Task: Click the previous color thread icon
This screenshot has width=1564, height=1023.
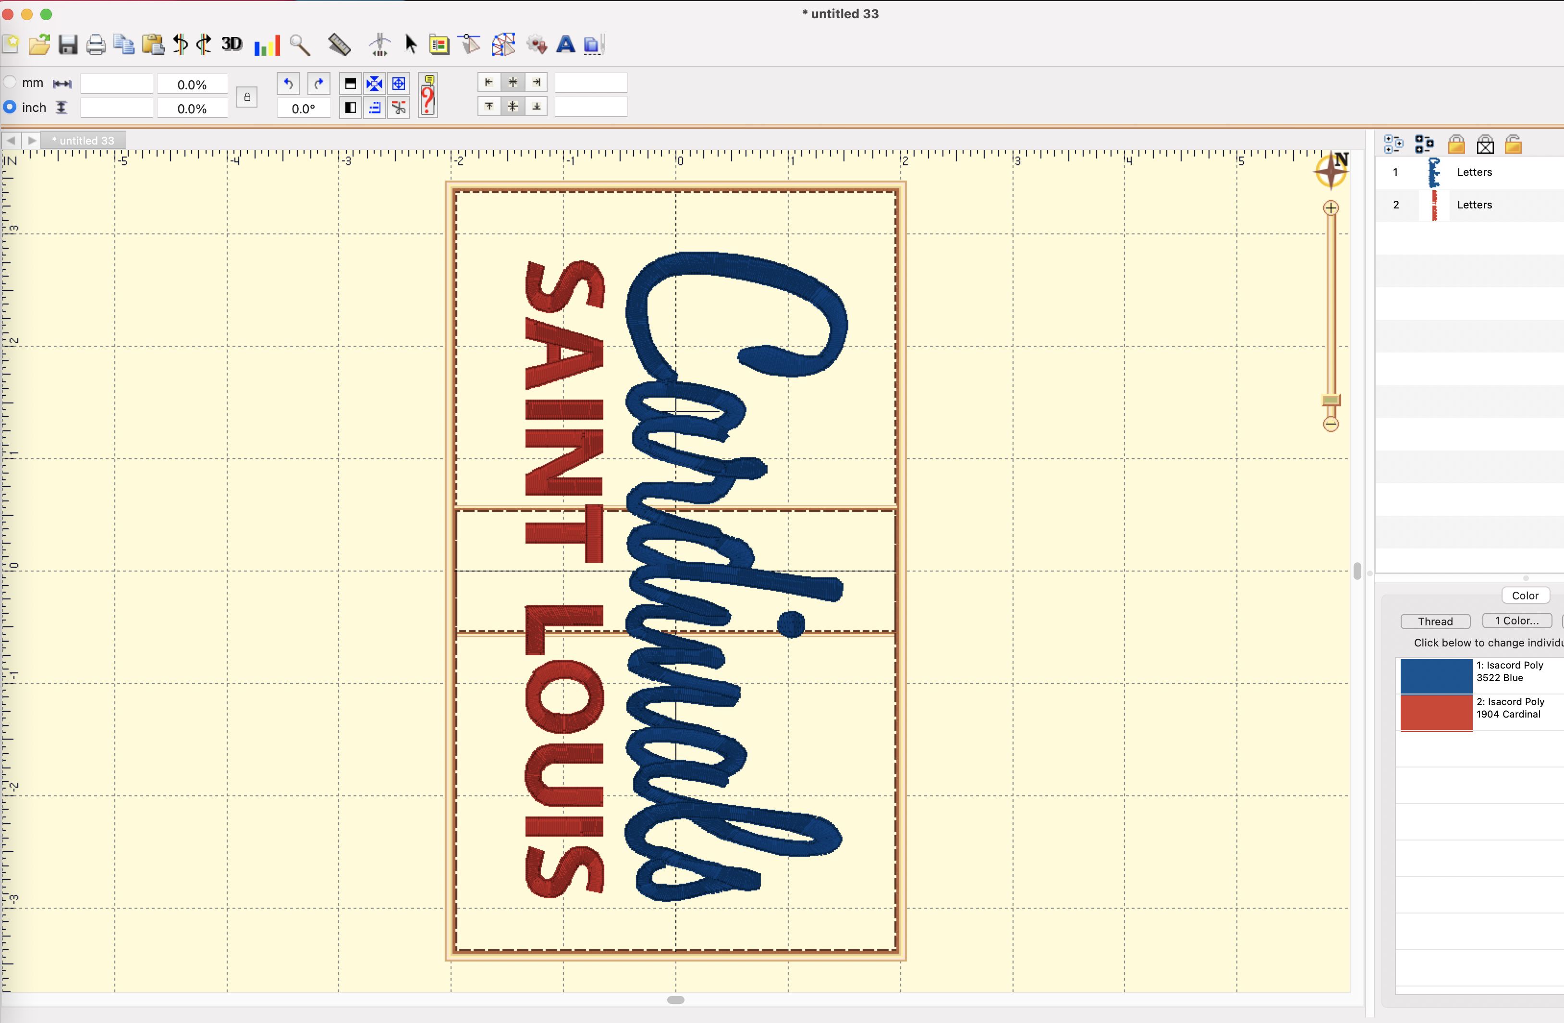Action: pyautogui.click(x=180, y=45)
